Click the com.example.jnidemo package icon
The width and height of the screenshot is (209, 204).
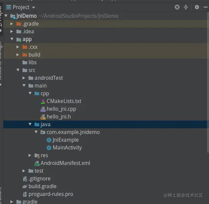coord(43,132)
